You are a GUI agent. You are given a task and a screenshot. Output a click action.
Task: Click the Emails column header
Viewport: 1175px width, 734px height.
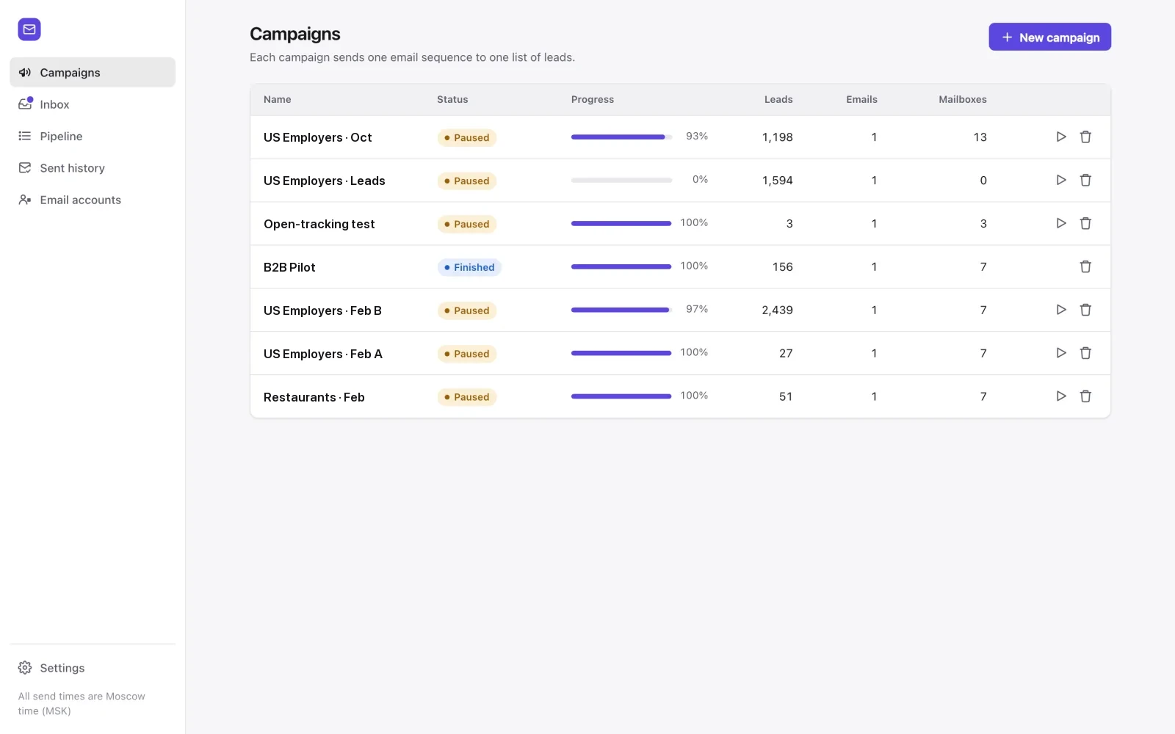(861, 99)
